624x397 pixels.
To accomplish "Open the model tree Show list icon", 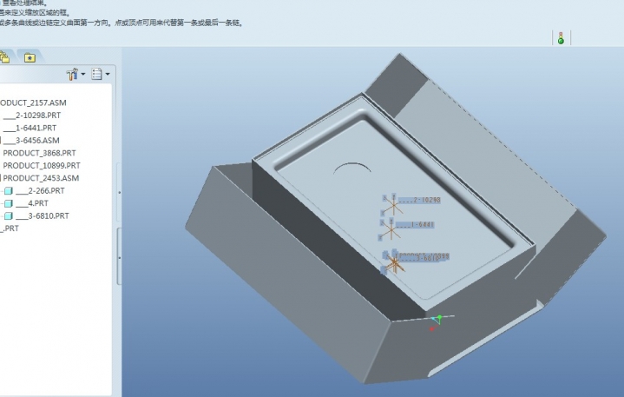I will point(97,75).
